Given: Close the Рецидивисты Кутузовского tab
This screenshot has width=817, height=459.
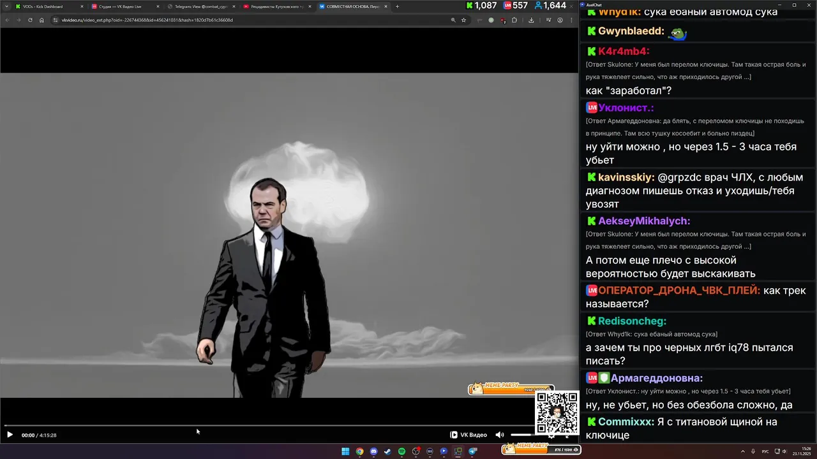Looking at the screenshot, I should point(310,6).
